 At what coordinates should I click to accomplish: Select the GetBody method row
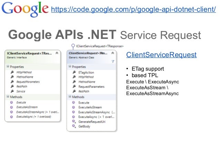tap(84, 126)
